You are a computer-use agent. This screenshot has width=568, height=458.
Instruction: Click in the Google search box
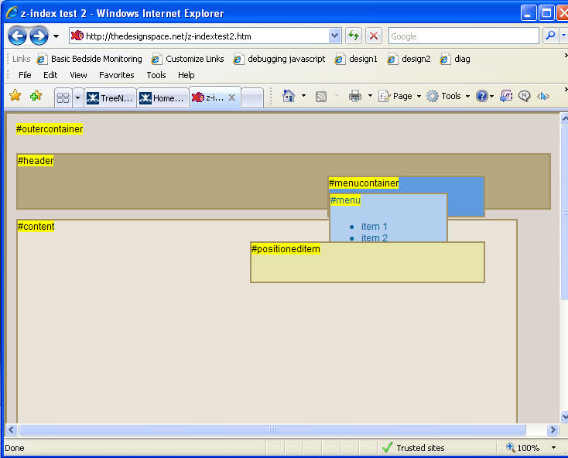tap(463, 36)
